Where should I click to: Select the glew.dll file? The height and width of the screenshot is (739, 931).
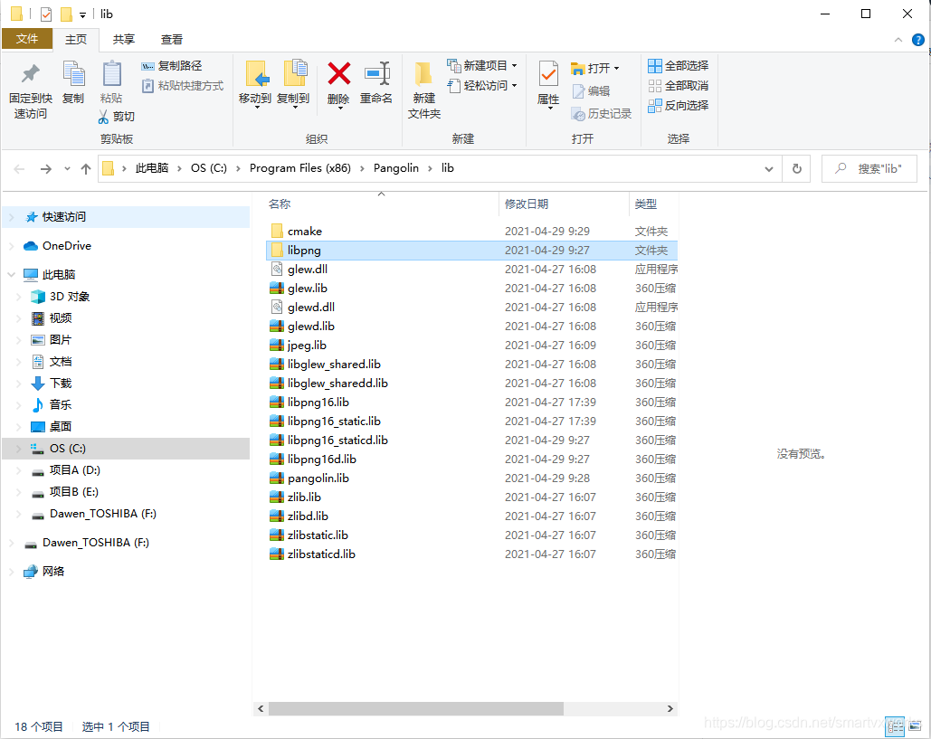click(x=472, y=269)
